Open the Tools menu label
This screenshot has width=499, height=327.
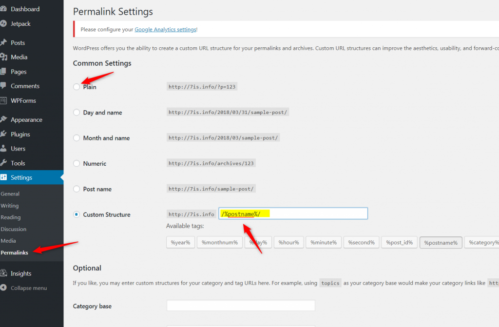[x=18, y=163]
